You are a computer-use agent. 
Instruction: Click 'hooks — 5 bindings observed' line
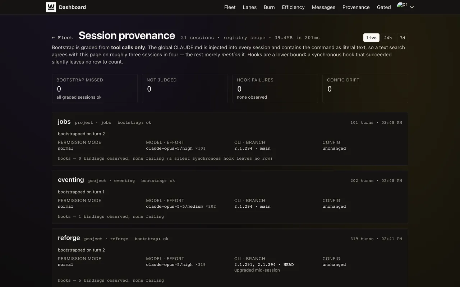tap(111, 280)
